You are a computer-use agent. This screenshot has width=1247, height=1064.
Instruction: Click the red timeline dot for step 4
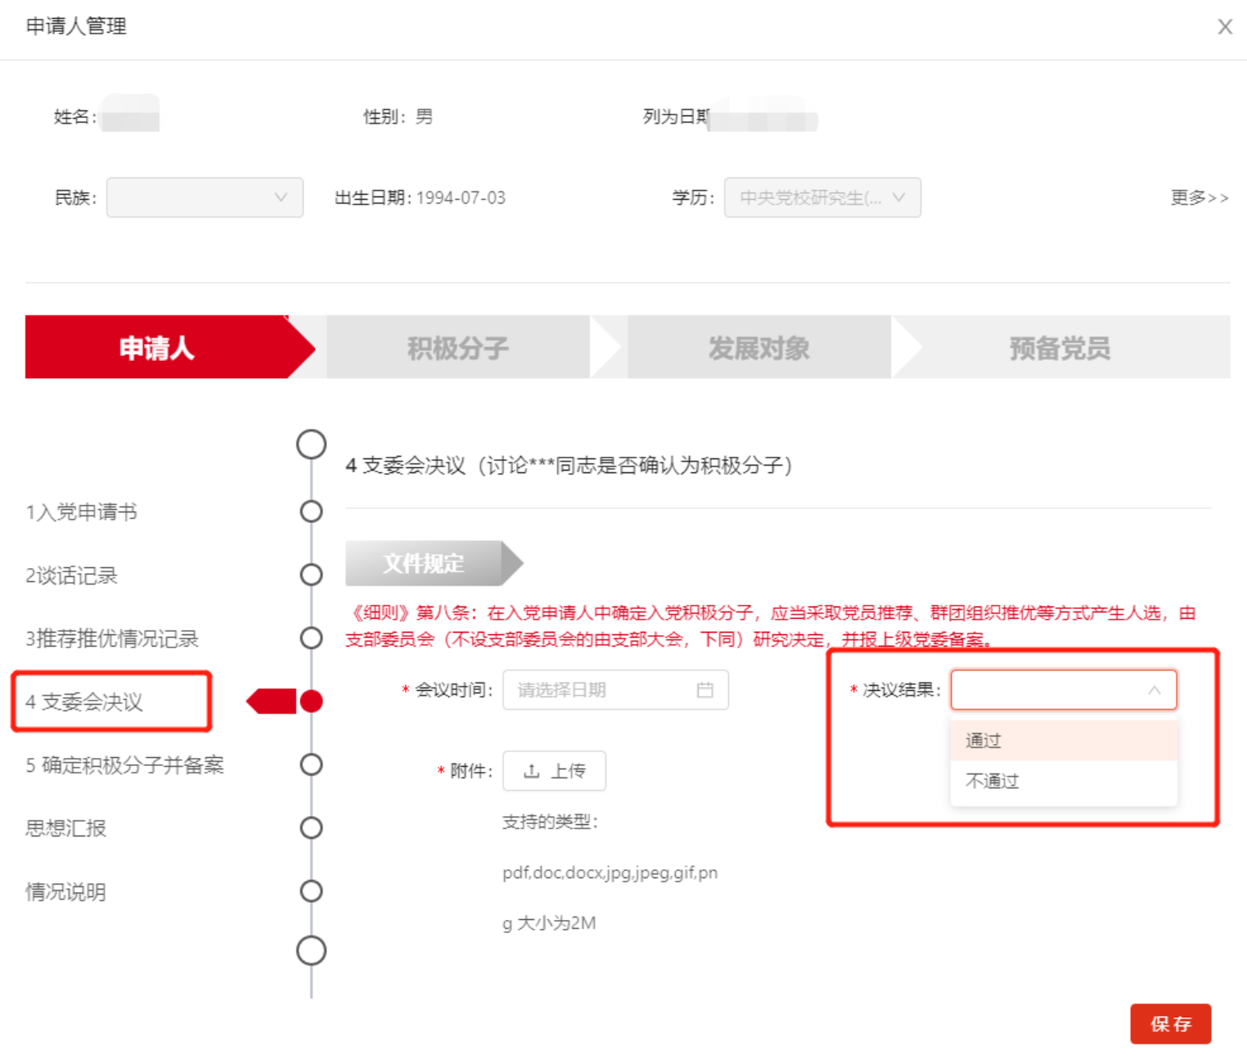311,701
